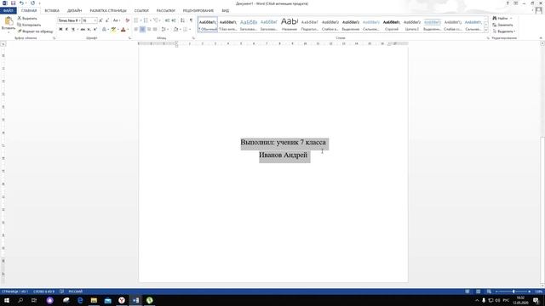This screenshot has height=306, width=545.
Task: Increase paragraph indent
Action: click(174, 20)
